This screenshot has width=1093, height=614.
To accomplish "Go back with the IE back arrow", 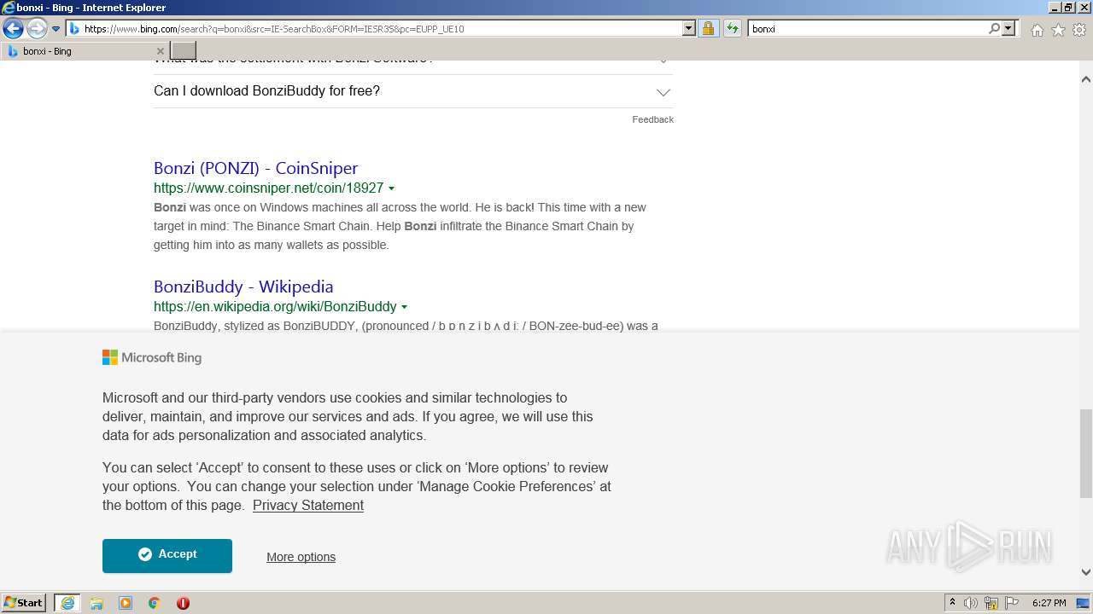I will (13, 29).
